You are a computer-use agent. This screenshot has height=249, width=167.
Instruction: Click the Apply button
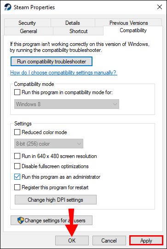(146, 241)
